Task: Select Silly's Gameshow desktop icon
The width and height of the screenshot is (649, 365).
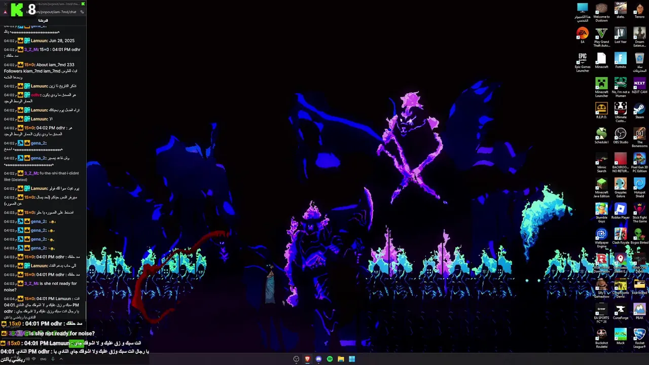Action: tap(601, 288)
